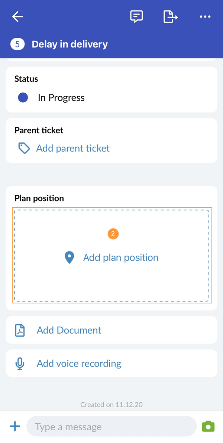The width and height of the screenshot is (223, 443).
Task: Tap the PDF document icon
Action: tap(19, 330)
